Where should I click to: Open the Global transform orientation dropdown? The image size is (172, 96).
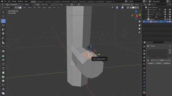point(61,5)
